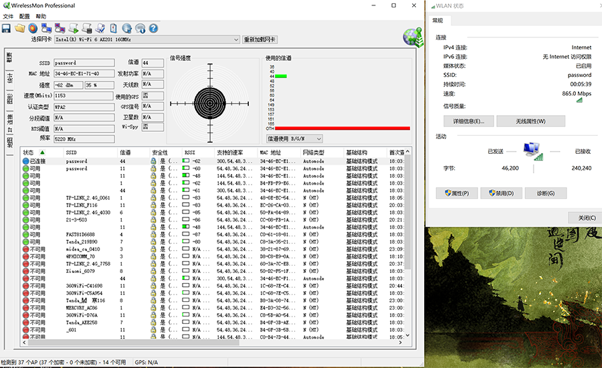
Task: Click the 重新加载网卡 button
Action: (260, 39)
